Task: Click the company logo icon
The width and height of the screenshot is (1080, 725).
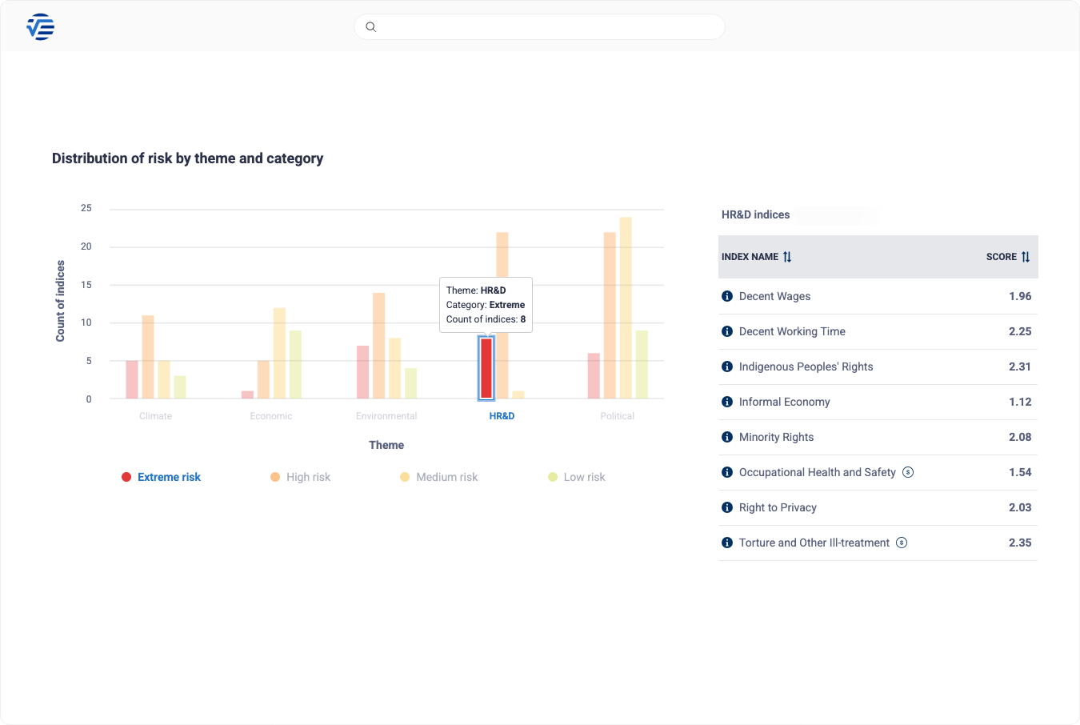Action: [x=40, y=27]
